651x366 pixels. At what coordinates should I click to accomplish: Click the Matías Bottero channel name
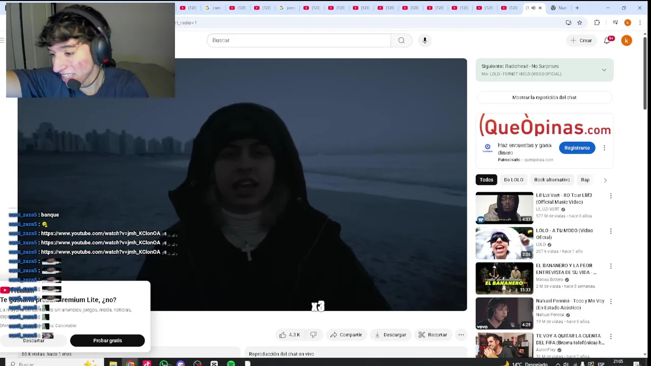tap(549, 280)
